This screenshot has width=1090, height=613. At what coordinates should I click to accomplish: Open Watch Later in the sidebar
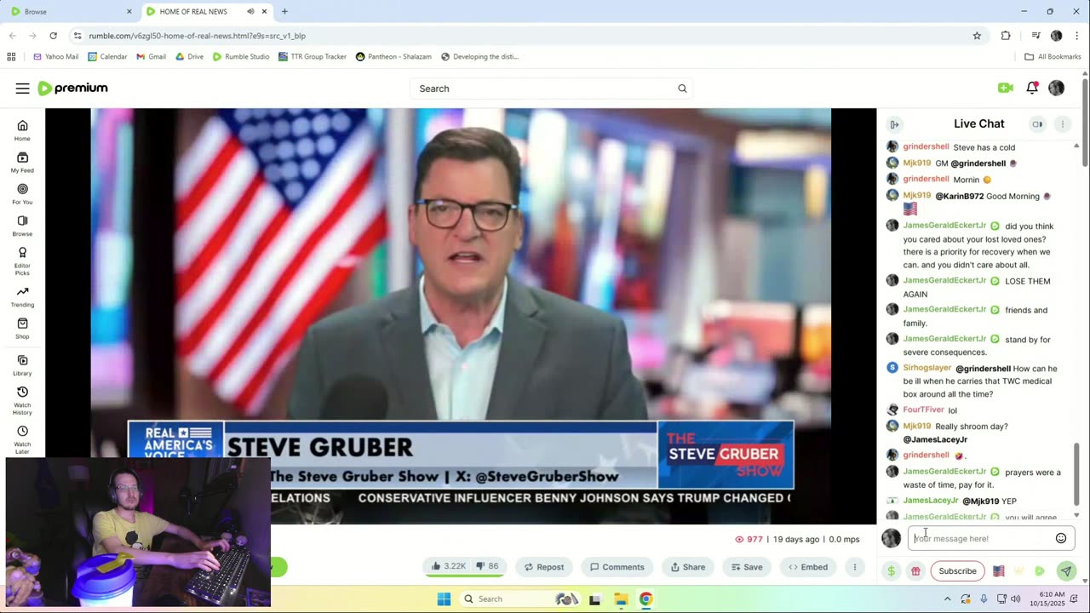[22, 439]
